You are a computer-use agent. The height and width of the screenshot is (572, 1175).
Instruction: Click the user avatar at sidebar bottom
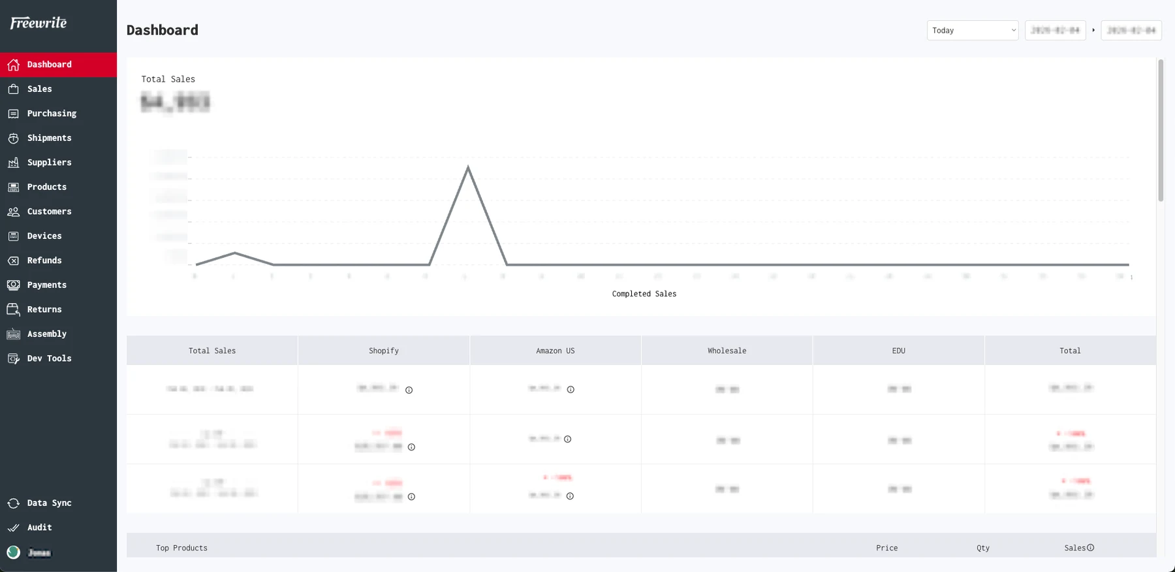pyautogui.click(x=13, y=552)
